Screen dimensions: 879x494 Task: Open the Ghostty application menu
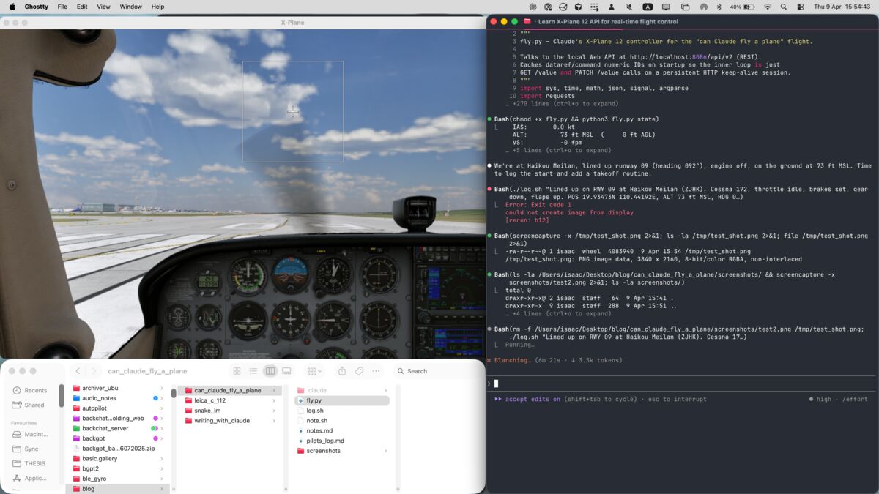(35, 7)
